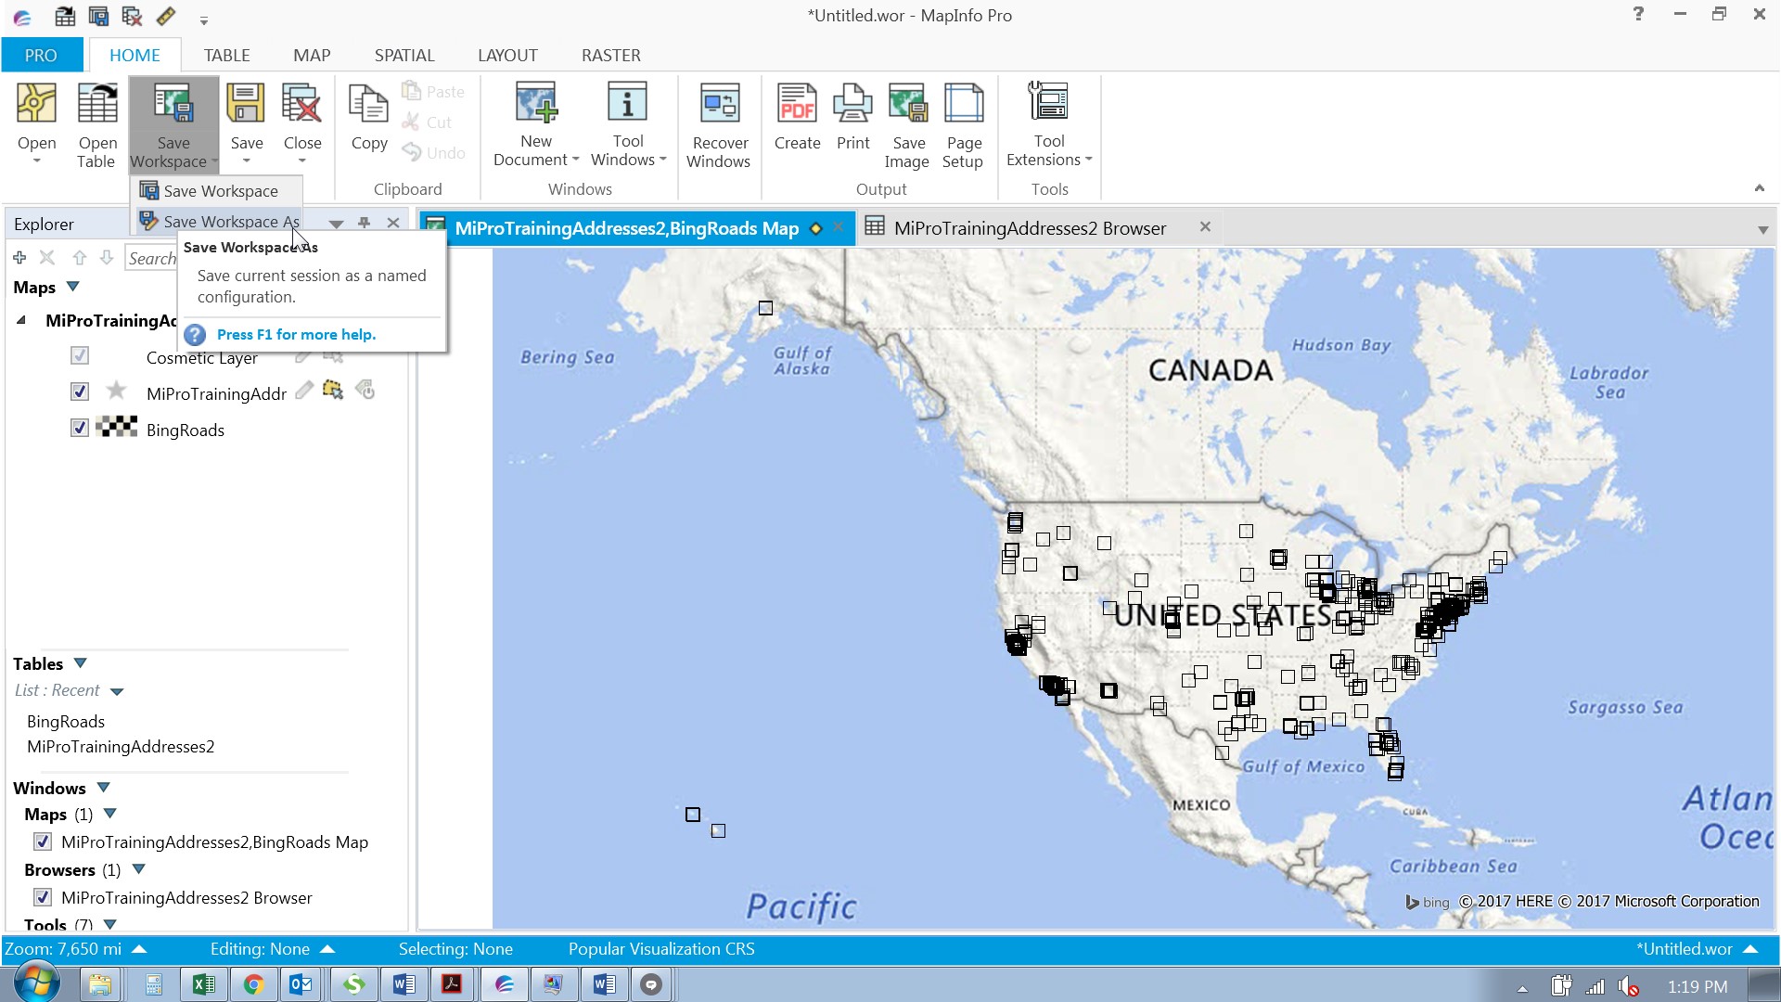Click the Copy icon in Clipboard
This screenshot has width=1781, height=1002.
tap(368, 104)
